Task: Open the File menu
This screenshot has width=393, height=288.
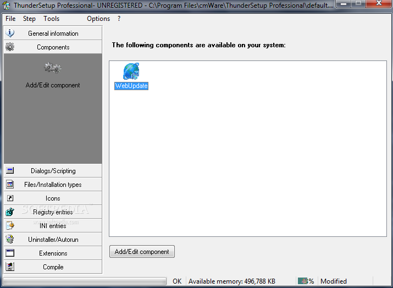Action: tap(10, 19)
